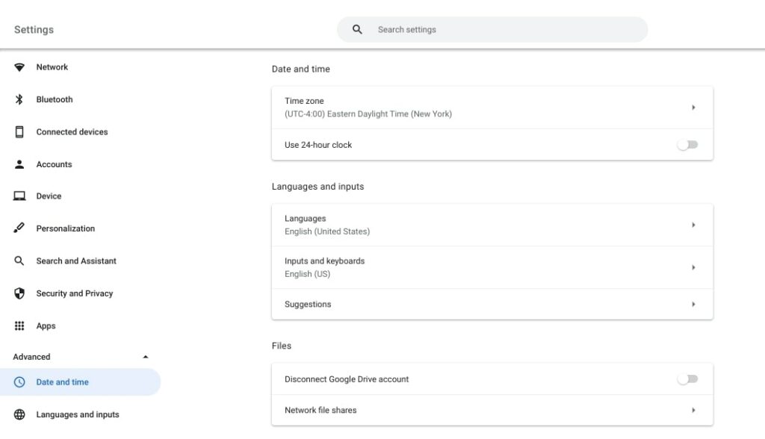Click the Languages and inputs globe icon
The image size is (765, 439).
(19, 414)
